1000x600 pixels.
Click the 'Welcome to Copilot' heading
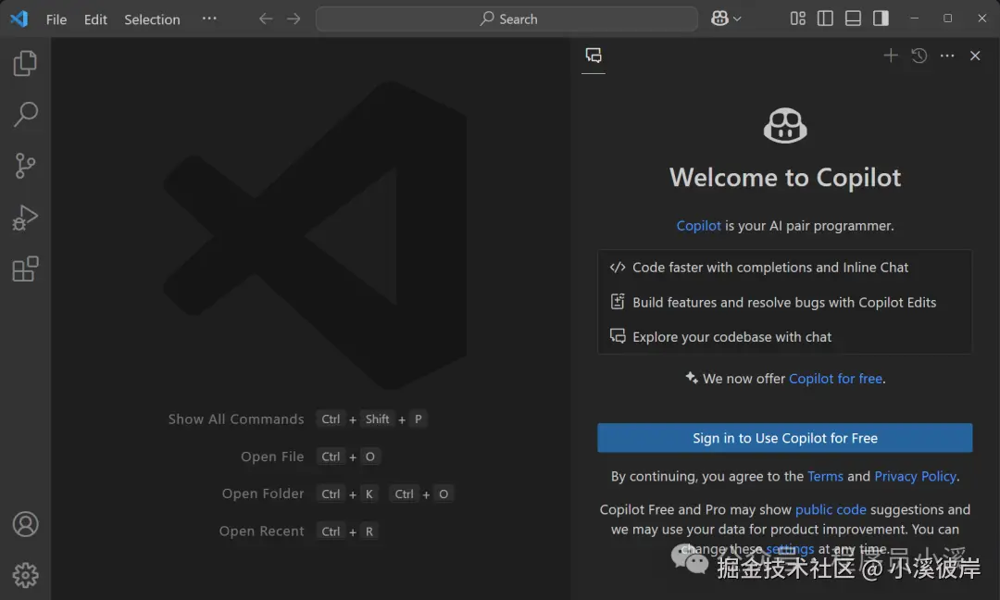tap(785, 177)
